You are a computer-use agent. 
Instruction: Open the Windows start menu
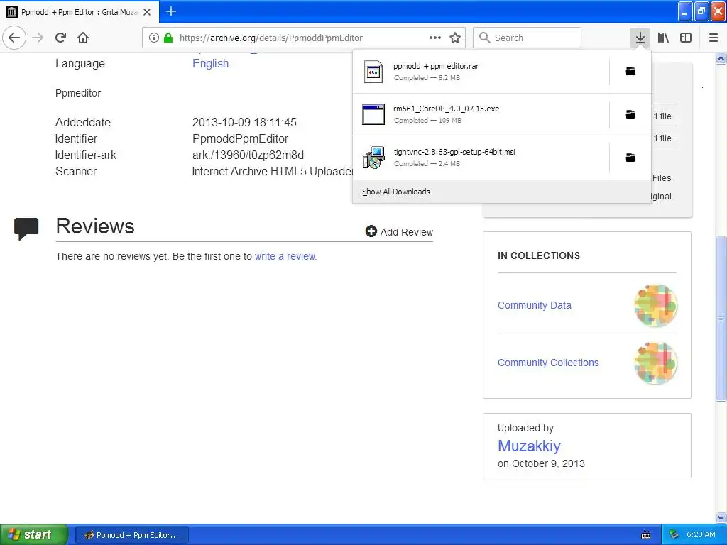(33, 534)
